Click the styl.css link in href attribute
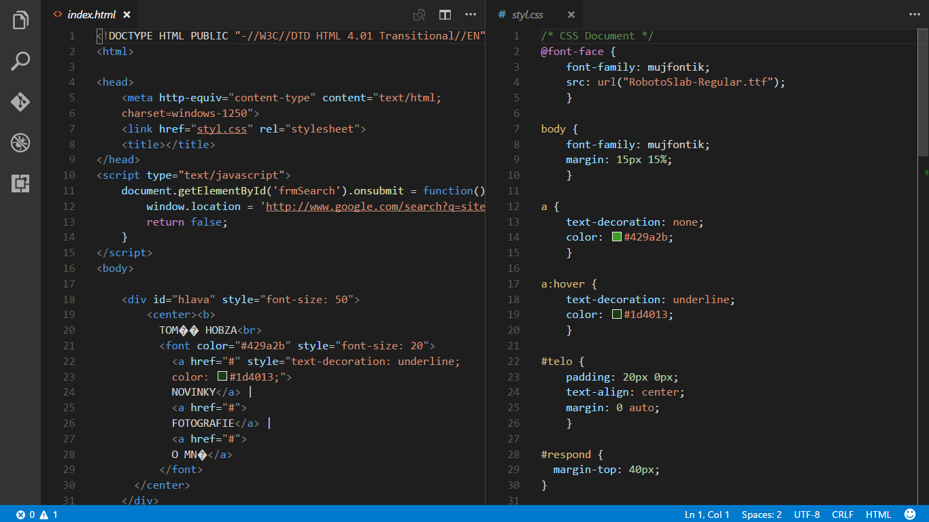The width and height of the screenshot is (929, 522). [x=222, y=128]
